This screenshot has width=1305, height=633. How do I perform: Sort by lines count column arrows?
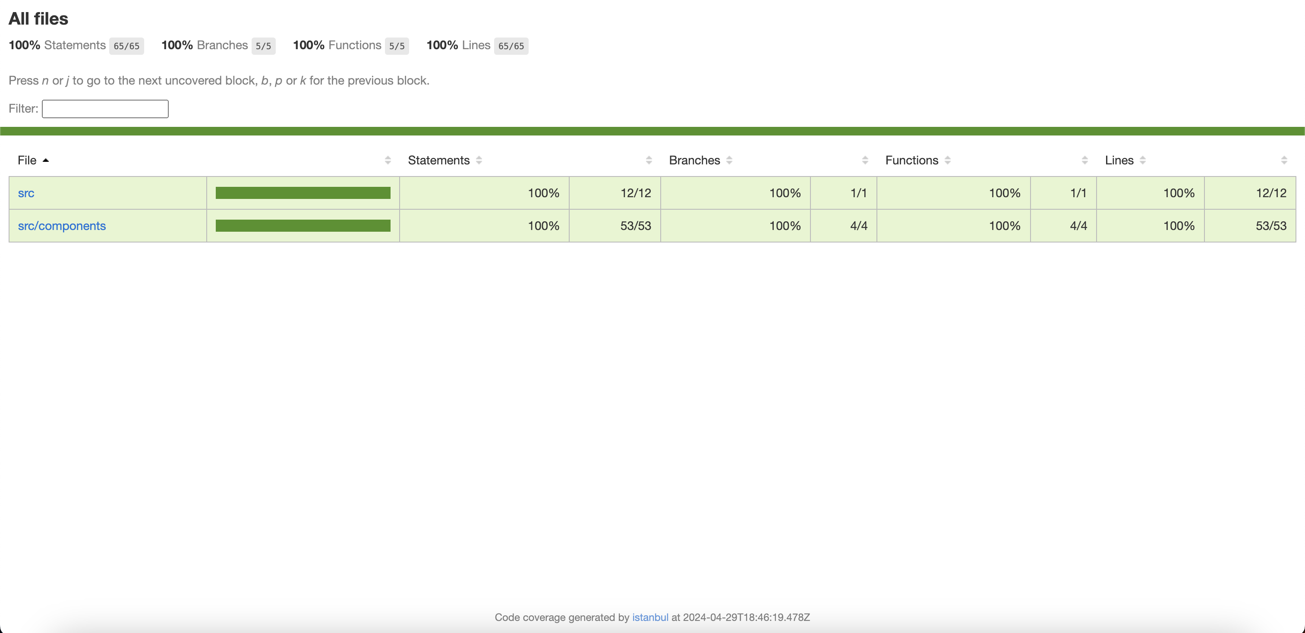tap(1284, 160)
